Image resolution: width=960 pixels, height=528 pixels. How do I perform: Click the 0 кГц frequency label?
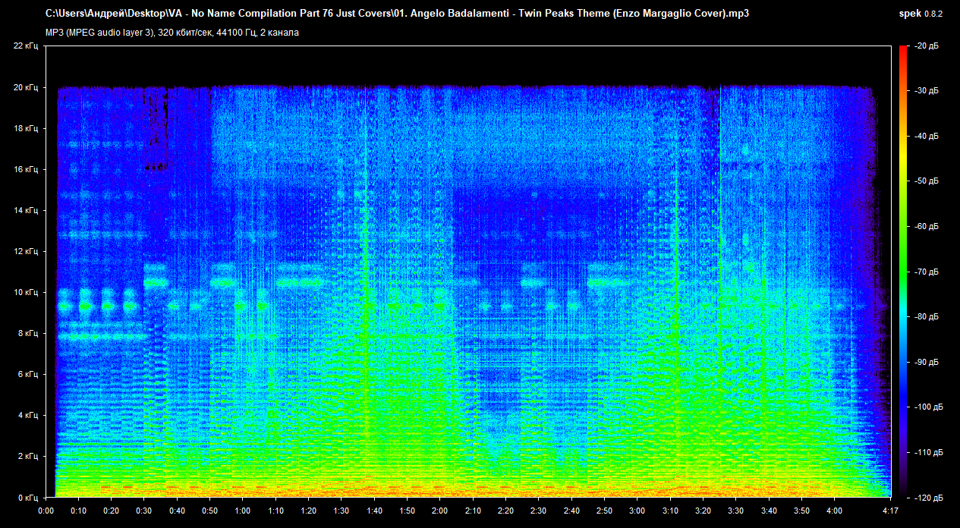click(28, 497)
